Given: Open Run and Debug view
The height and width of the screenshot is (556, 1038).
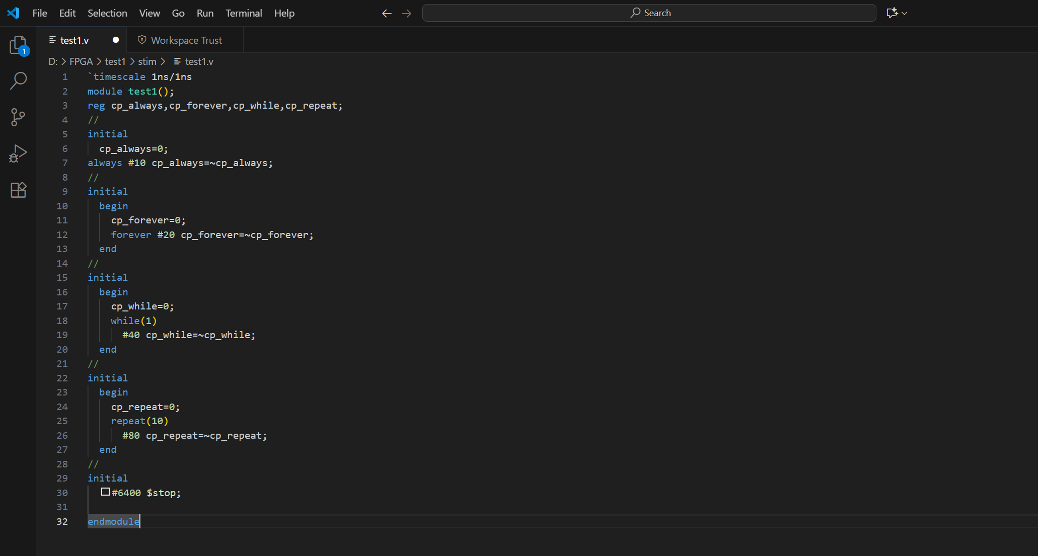Looking at the screenshot, I should pos(18,153).
